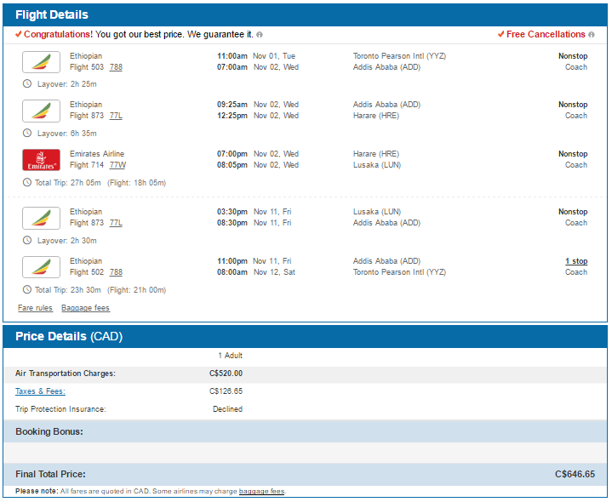Click the red checkmark before Congratulations
Viewport: 612px width, 502px height.
point(19,34)
